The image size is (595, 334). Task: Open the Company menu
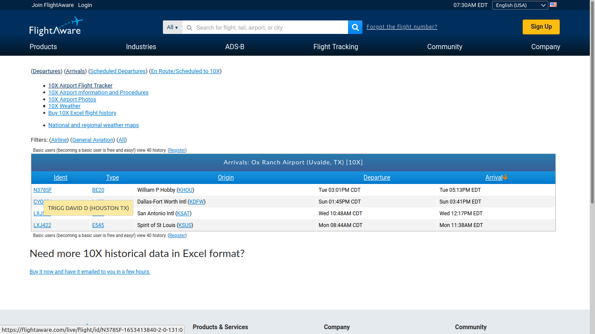point(546,47)
